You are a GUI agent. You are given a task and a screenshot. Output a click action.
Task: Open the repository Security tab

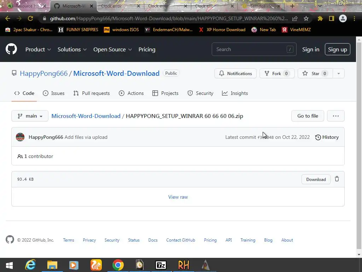pyautogui.click(x=200, y=93)
